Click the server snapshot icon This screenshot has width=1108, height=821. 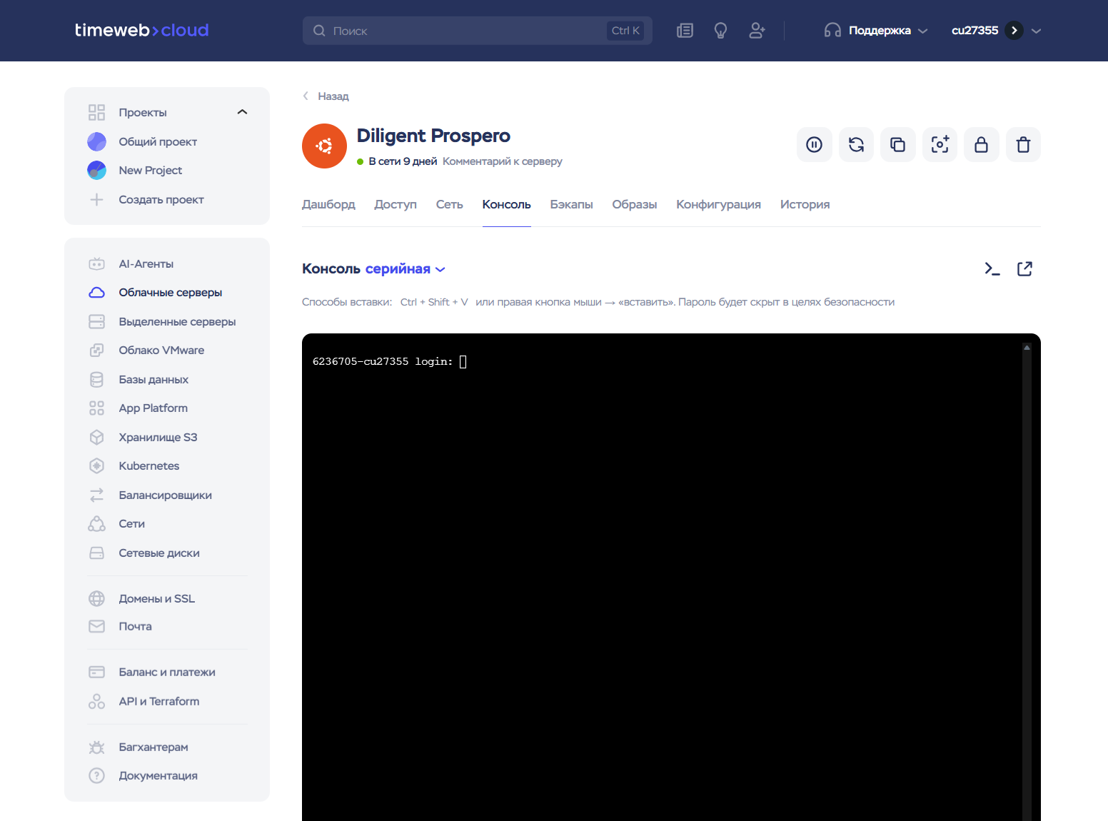coord(940,145)
